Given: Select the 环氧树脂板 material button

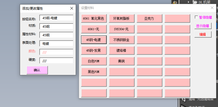Looking at the screenshot, I should 122,18.
